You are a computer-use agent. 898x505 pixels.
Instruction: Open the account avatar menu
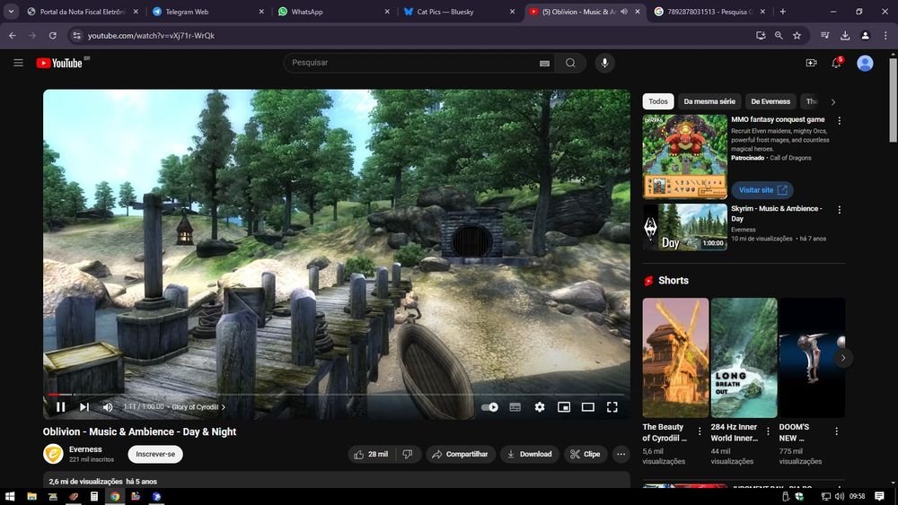click(x=865, y=63)
